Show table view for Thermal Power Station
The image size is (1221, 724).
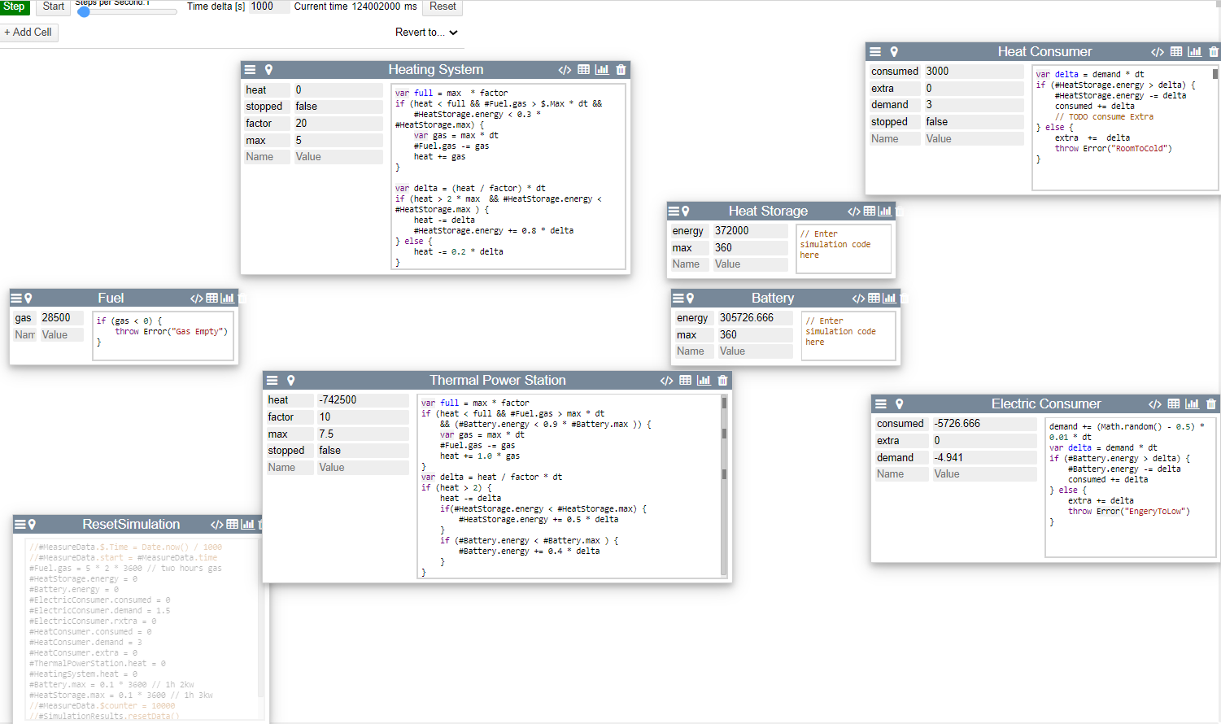point(686,381)
